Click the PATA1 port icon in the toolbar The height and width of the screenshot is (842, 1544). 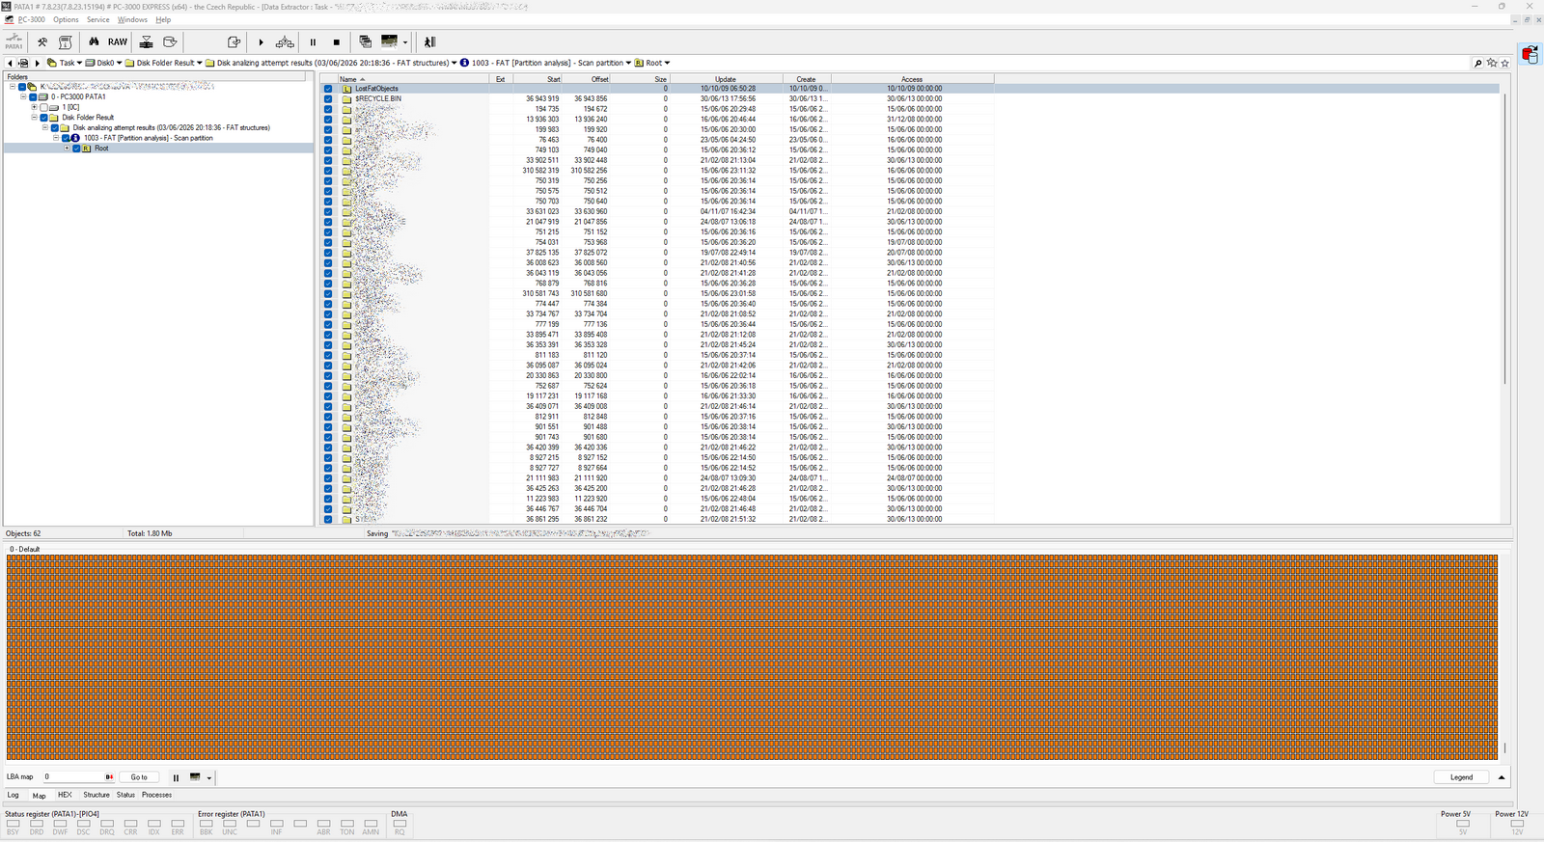tap(14, 41)
